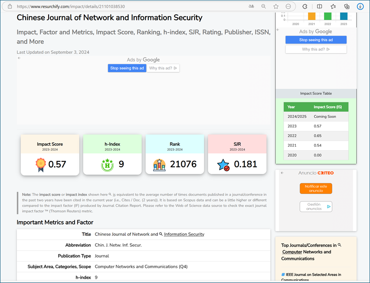
Task: Click the main 'Stop seeing this ad' button
Action: [x=127, y=68]
